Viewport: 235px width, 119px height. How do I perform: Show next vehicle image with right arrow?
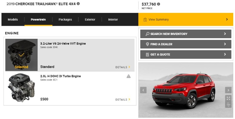pos(228,90)
